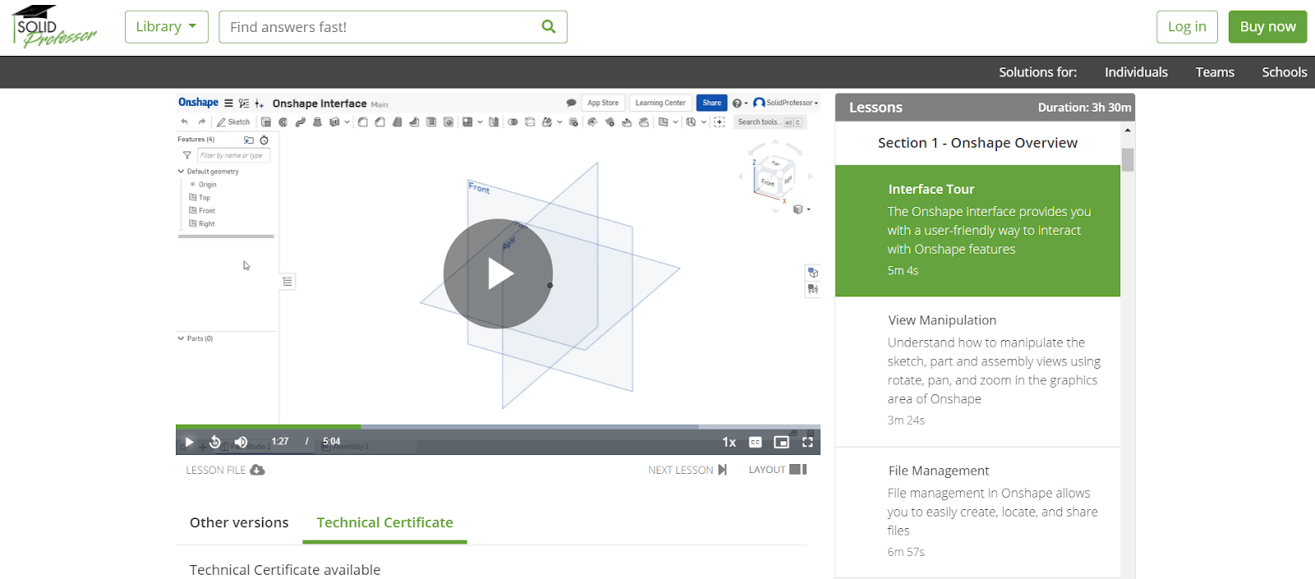Viewport: 1315px width, 579px height.
Task: Click the lessons list scrollbar thumb
Action: [1128, 159]
